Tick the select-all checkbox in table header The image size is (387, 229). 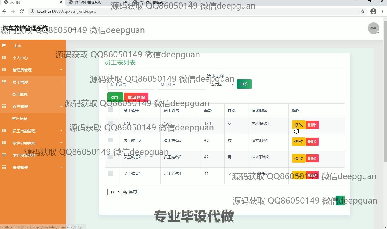tap(110, 110)
